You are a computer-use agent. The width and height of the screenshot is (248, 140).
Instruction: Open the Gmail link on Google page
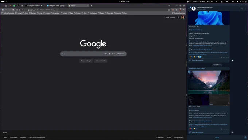167,18
